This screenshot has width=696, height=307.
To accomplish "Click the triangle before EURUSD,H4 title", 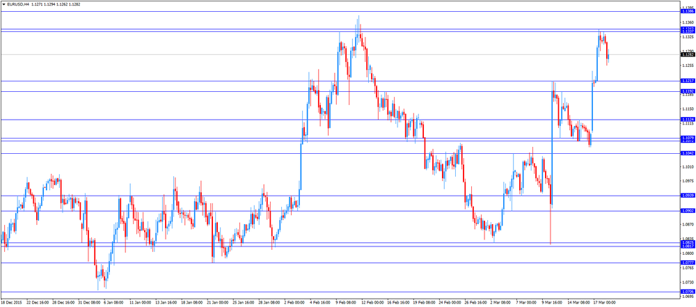I will (x=3, y=4).
